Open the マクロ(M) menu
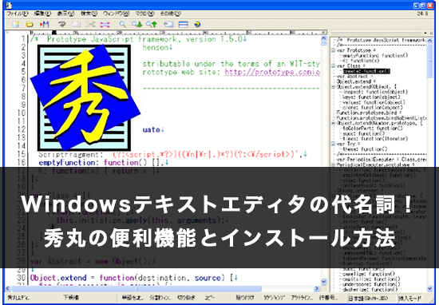 click(145, 14)
